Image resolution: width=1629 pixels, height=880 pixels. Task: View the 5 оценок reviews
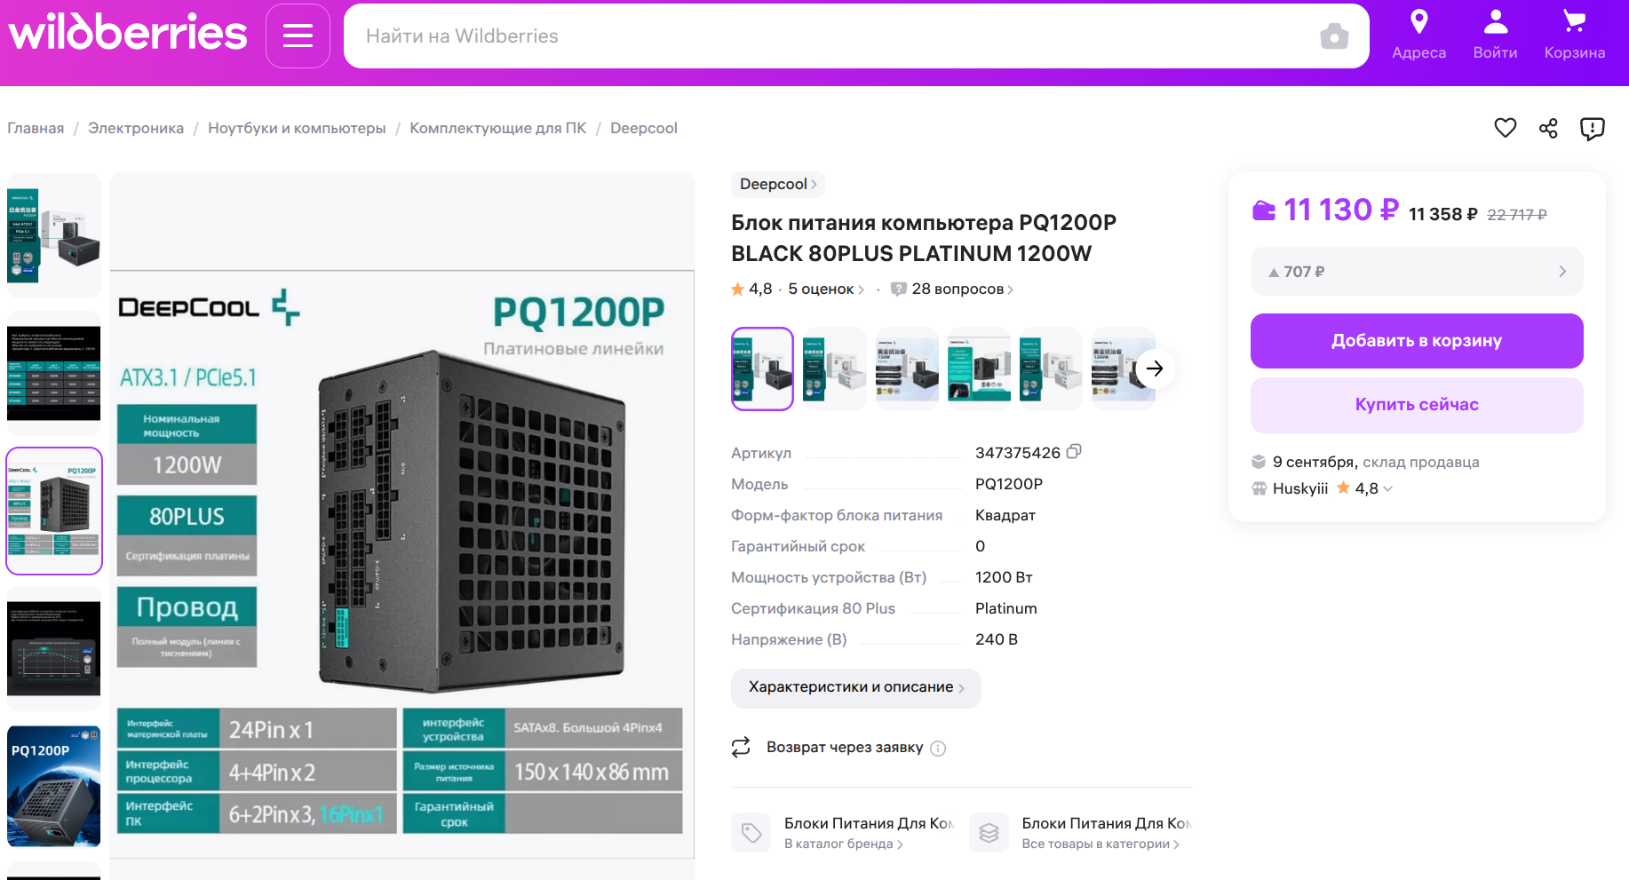825,289
